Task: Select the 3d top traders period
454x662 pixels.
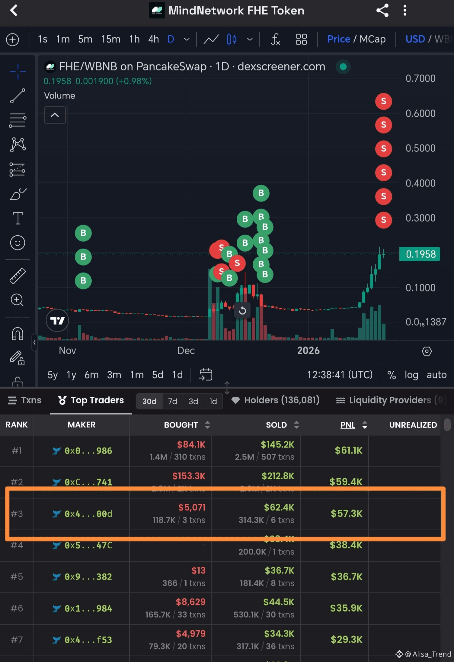Action: tap(193, 401)
